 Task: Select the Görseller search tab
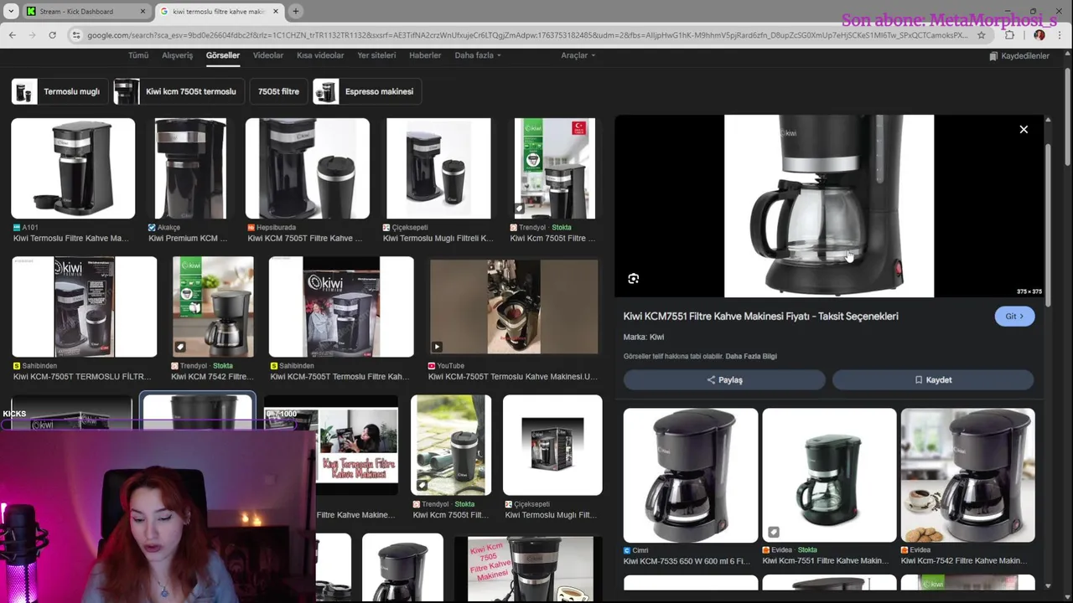coord(223,55)
